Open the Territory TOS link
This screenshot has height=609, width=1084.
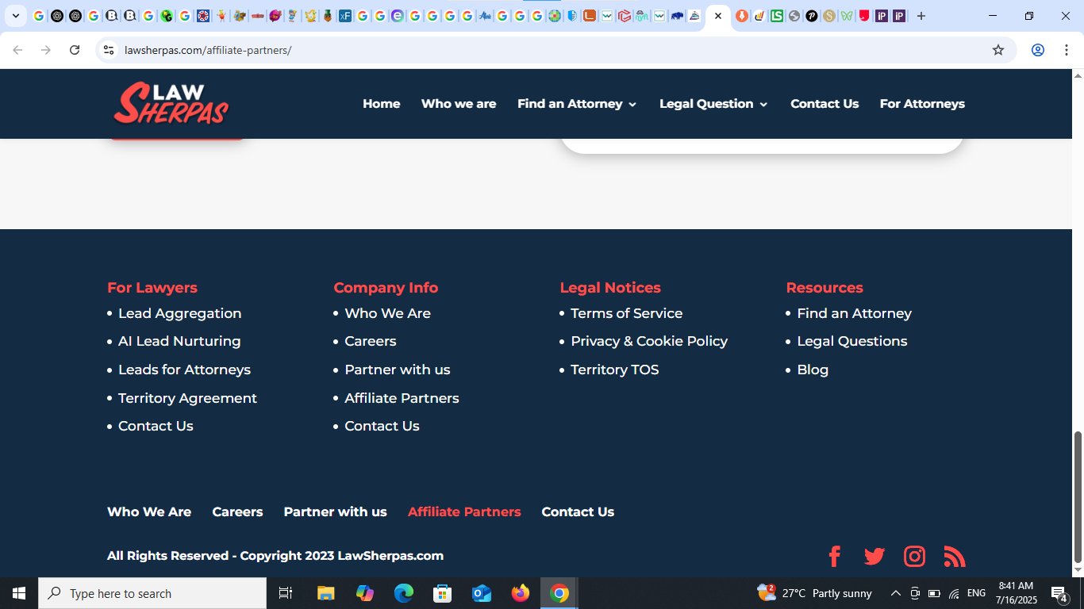pos(614,370)
